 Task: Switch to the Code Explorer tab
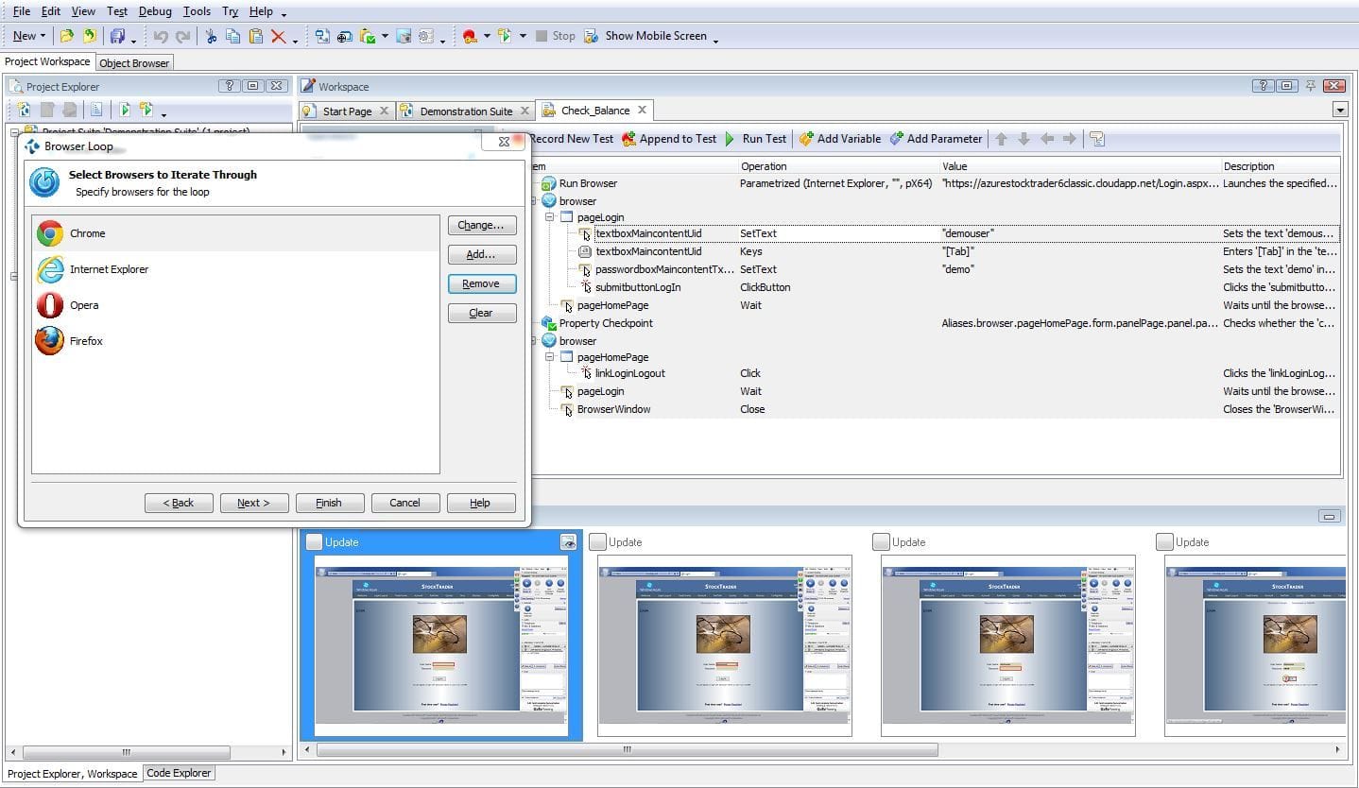point(179,773)
